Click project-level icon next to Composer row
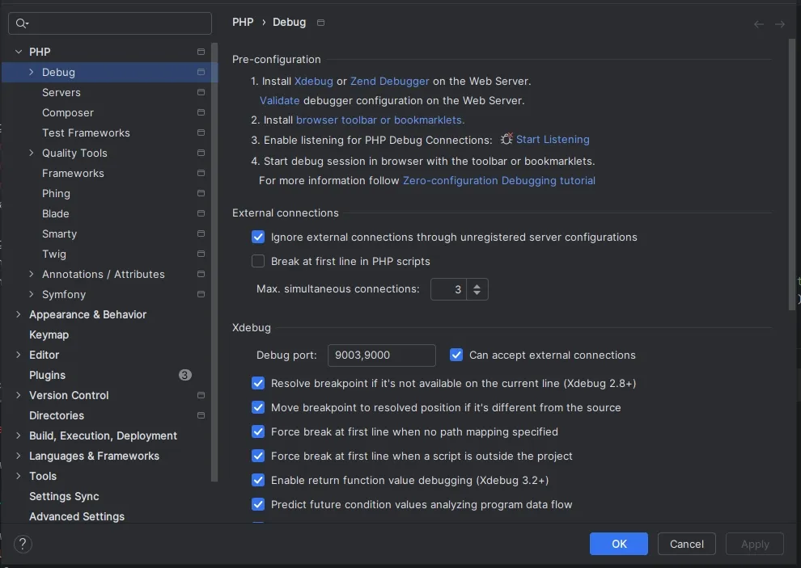This screenshot has height=568, width=801. tap(201, 112)
